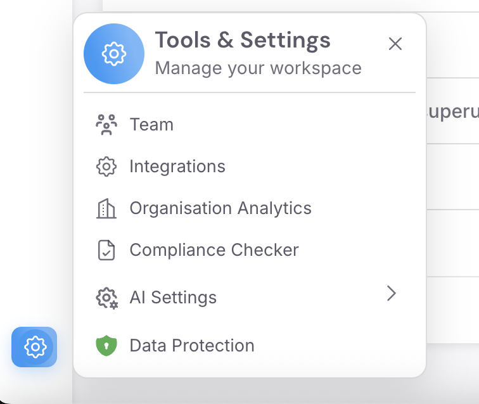Click the Integrations gear icon
The width and height of the screenshot is (479, 404).
point(106,167)
